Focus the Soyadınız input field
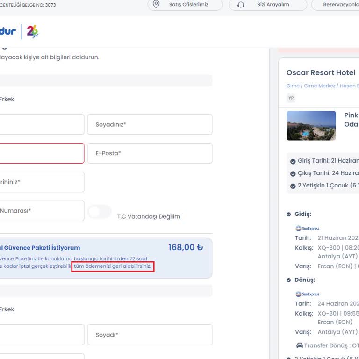 click(x=150, y=124)
